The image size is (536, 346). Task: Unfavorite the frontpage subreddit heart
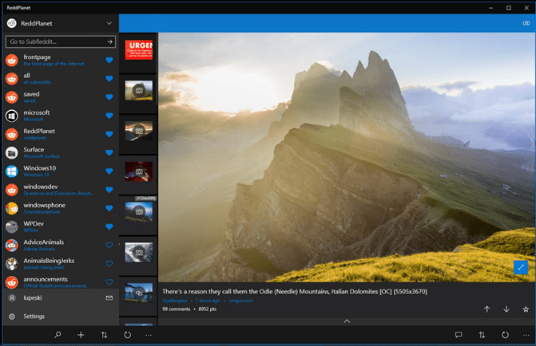109,60
